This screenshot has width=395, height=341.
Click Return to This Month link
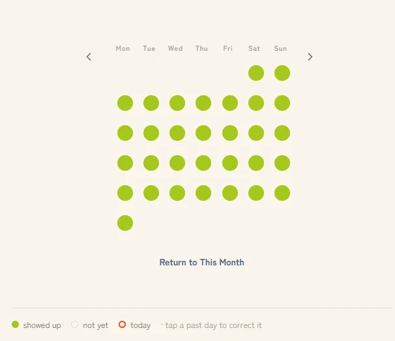[201, 262]
